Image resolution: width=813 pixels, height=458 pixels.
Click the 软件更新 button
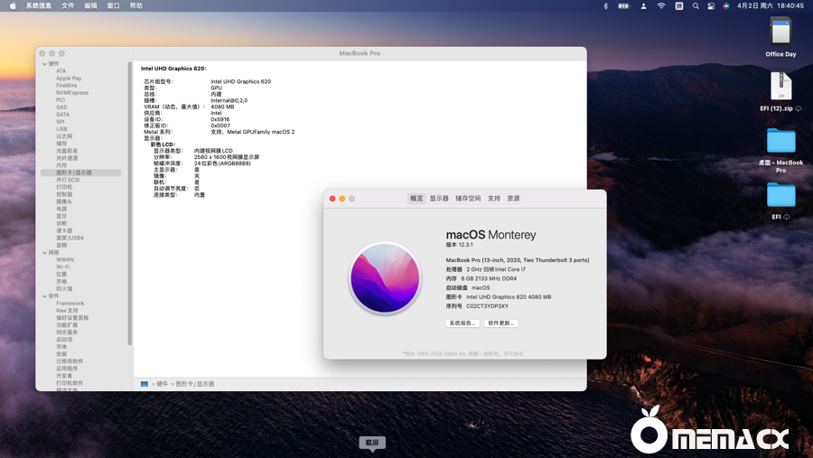pos(501,322)
